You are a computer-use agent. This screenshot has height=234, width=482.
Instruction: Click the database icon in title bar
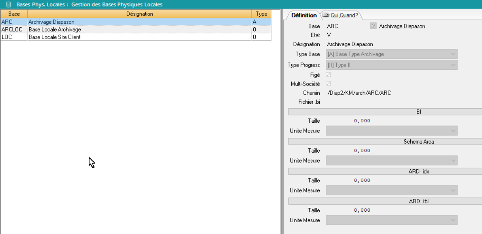pos(8,5)
